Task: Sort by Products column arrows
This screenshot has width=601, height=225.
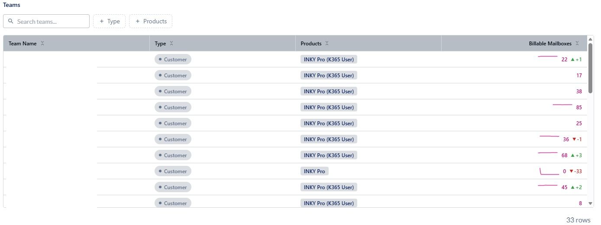Action: (x=327, y=44)
